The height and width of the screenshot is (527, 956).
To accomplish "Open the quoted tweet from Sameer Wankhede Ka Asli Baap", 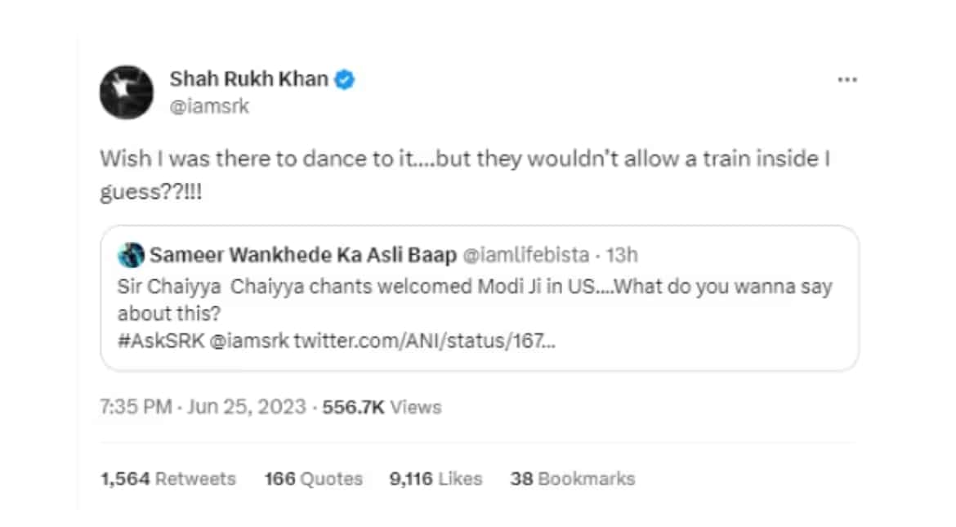I will click(480, 297).
